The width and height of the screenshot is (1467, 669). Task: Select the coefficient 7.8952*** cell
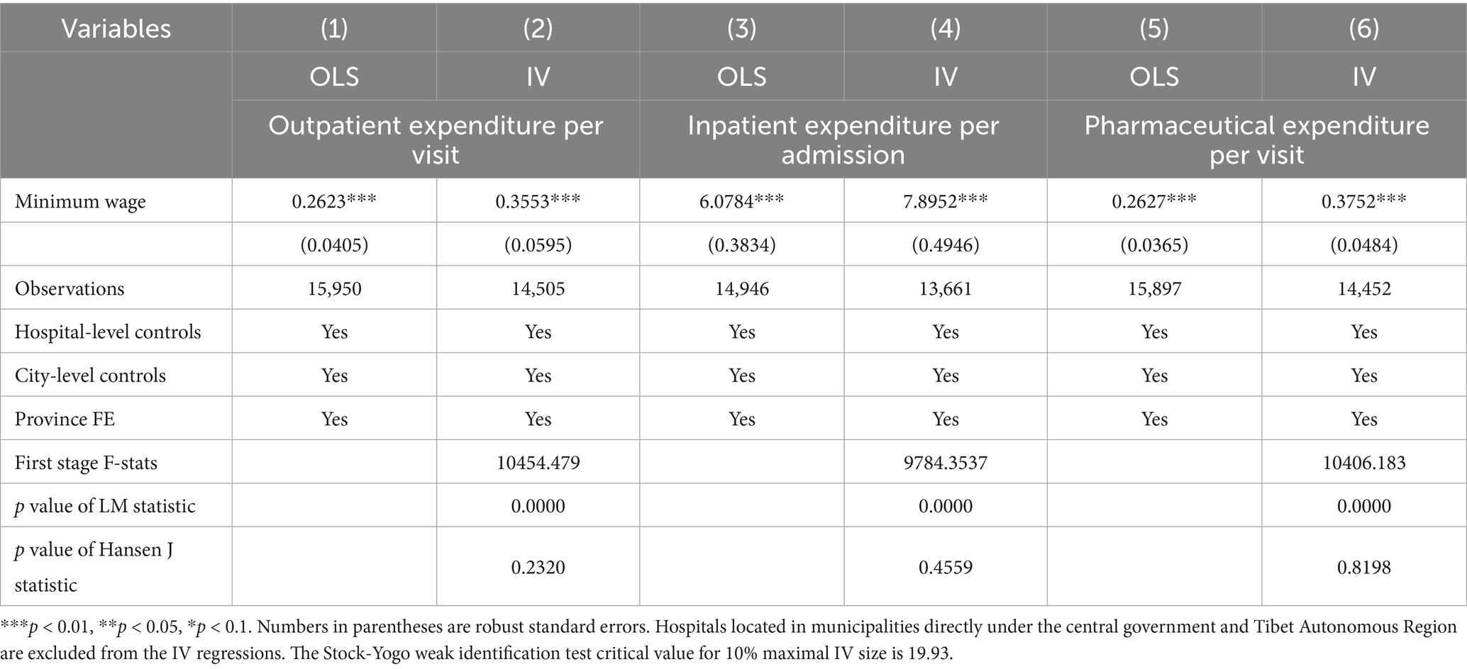(945, 201)
